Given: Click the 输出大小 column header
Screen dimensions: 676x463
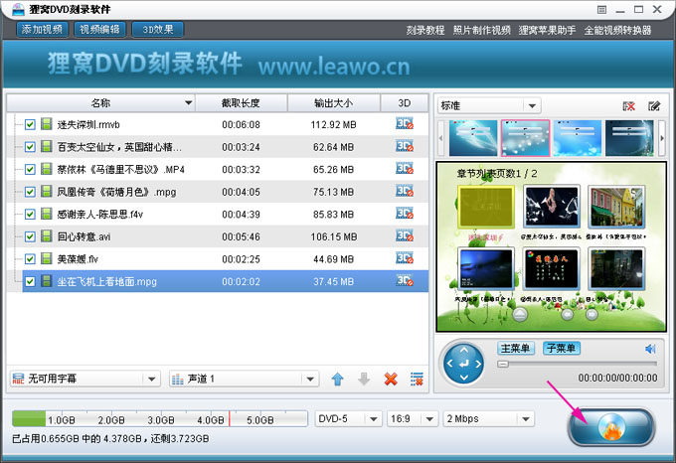Looking at the screenshot, I should click(x=334, y=103).
